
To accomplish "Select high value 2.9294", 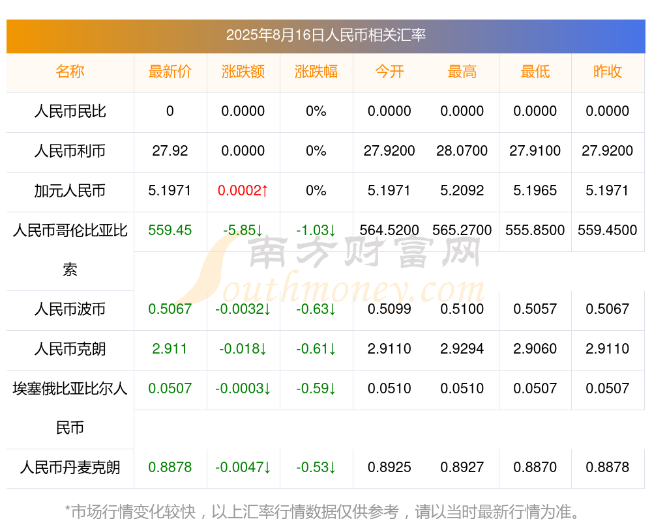I will (x=462, y=349).
